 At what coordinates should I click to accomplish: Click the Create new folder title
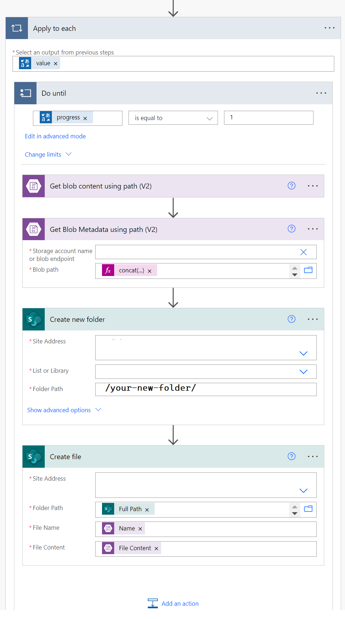pos(77,319)
